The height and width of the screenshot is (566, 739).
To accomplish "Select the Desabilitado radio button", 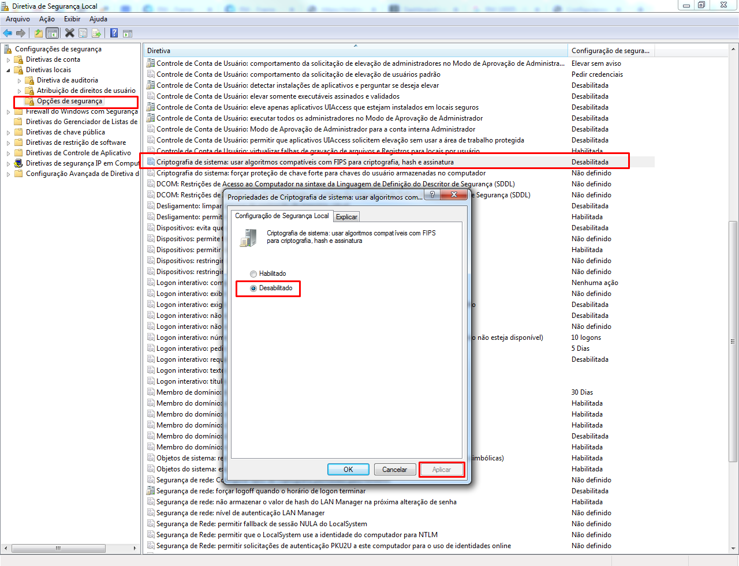I will pyautogui.click(x=253, y=288).
